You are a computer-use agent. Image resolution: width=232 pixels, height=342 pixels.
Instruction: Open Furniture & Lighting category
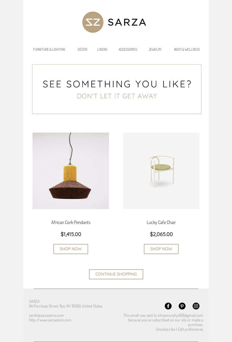pos(49,50)
